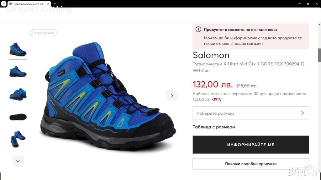The height and width of the screenshot is (180, 321).
Task: Close the Salomon X-Ultra browser tab
Action: 49,4
